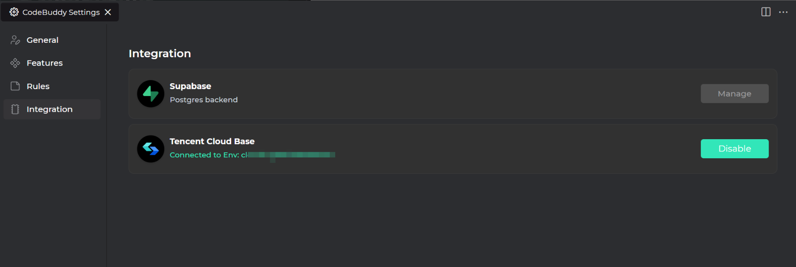This screenshot has width=796, height=267.
Task: Click the Tencent Cloud Base logo
Action: 150,149
